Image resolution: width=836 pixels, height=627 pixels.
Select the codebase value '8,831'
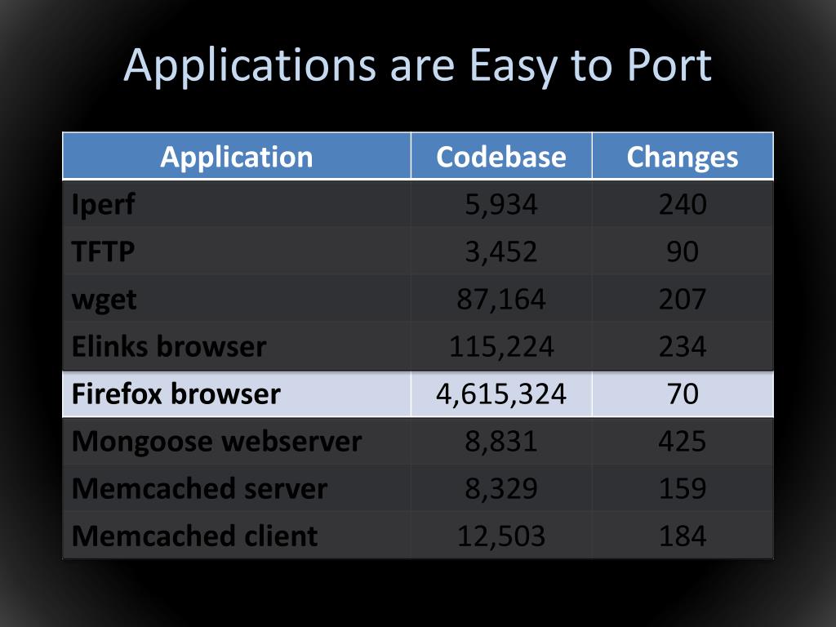[x=501, y=441]
